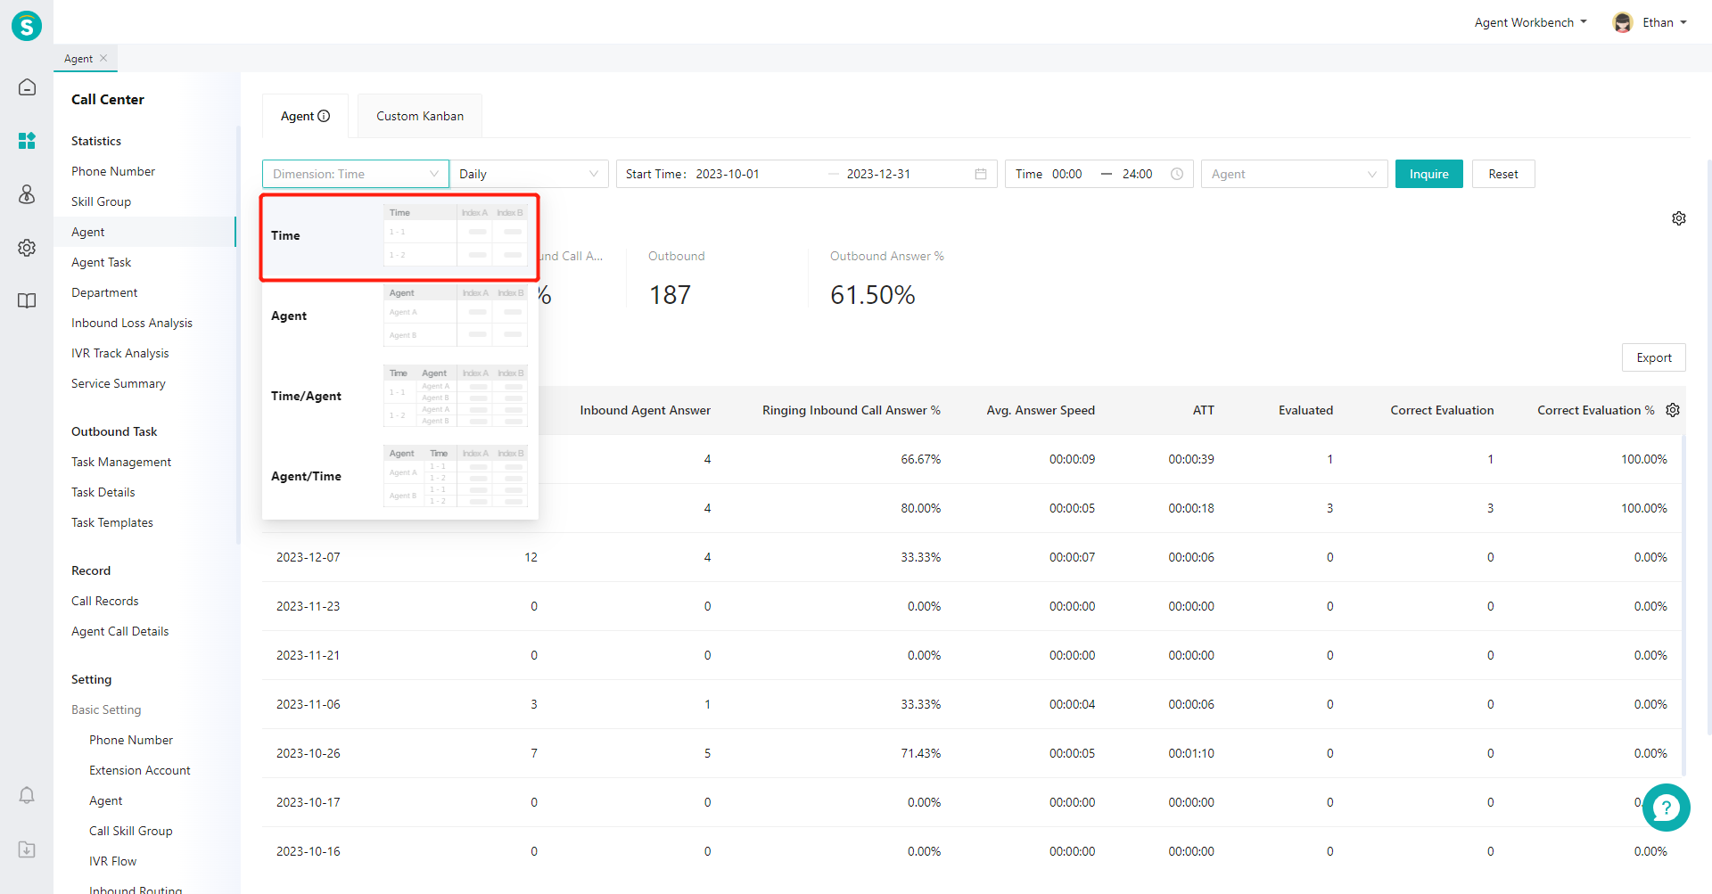The width and height of the screenshot is (1712, 894).
Task: Click the Correct Evaluation % column header
Action: pyautogui.click(x=1595, y=410)
